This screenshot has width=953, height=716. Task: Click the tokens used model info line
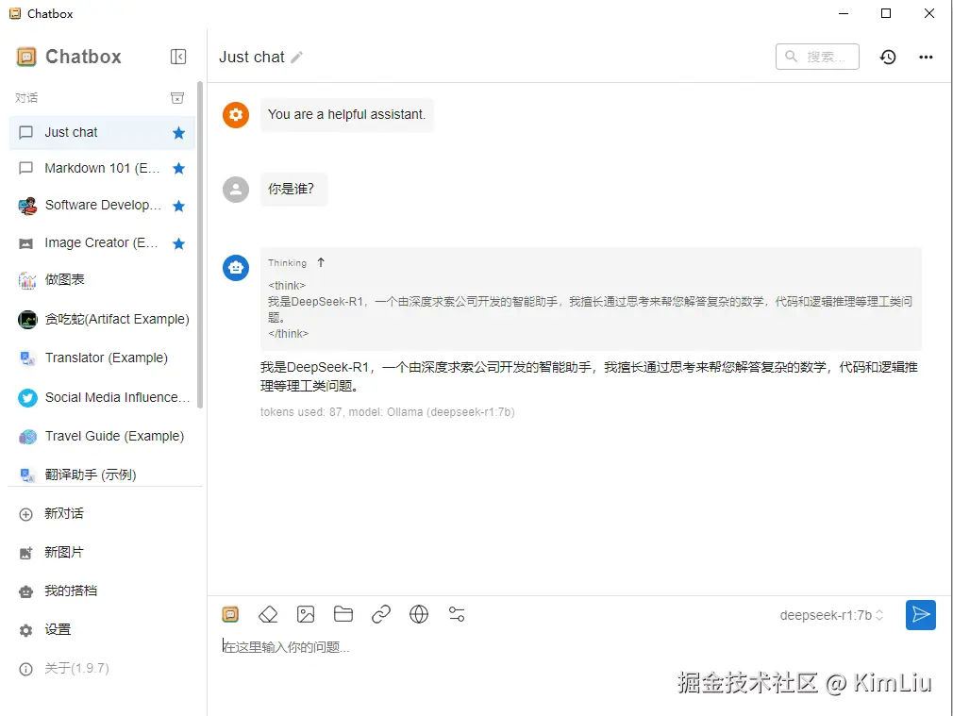[x=388, y=412]
